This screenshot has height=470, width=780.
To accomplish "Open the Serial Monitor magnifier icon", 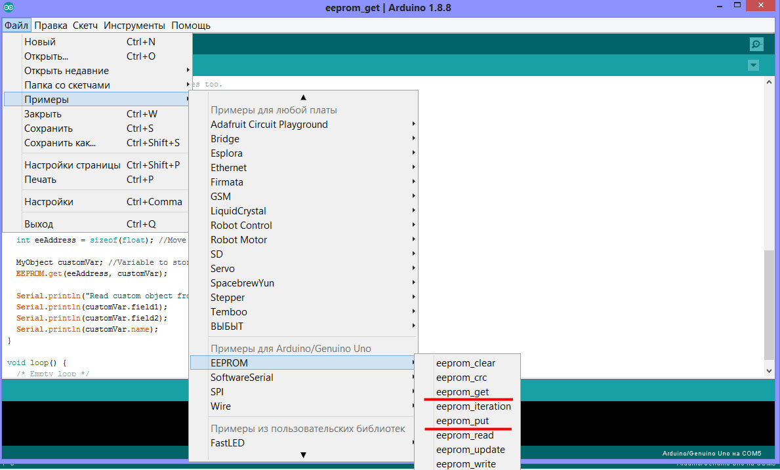I will [x=756, y=44].
